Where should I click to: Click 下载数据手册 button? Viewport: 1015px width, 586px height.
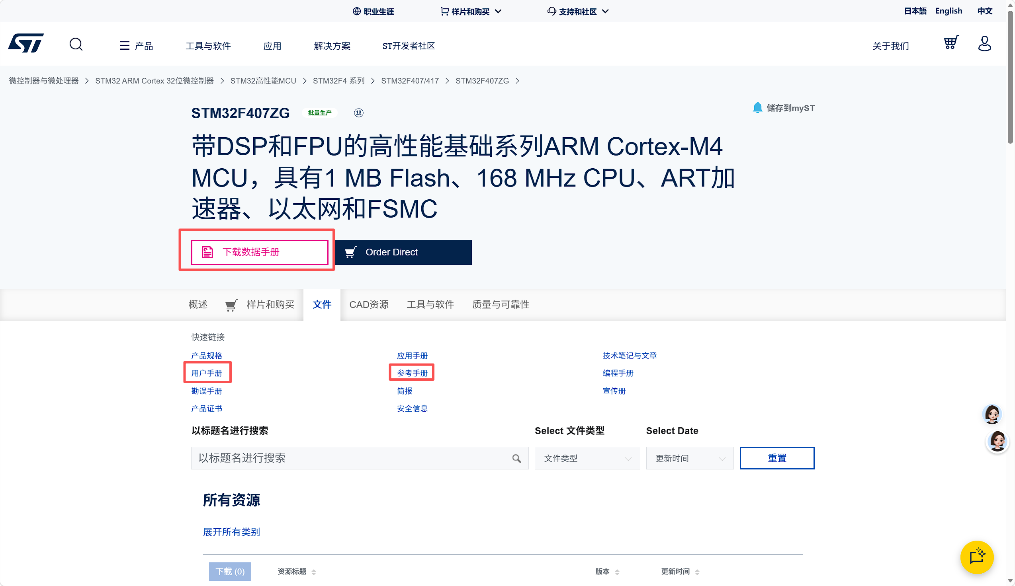[260, 252]
